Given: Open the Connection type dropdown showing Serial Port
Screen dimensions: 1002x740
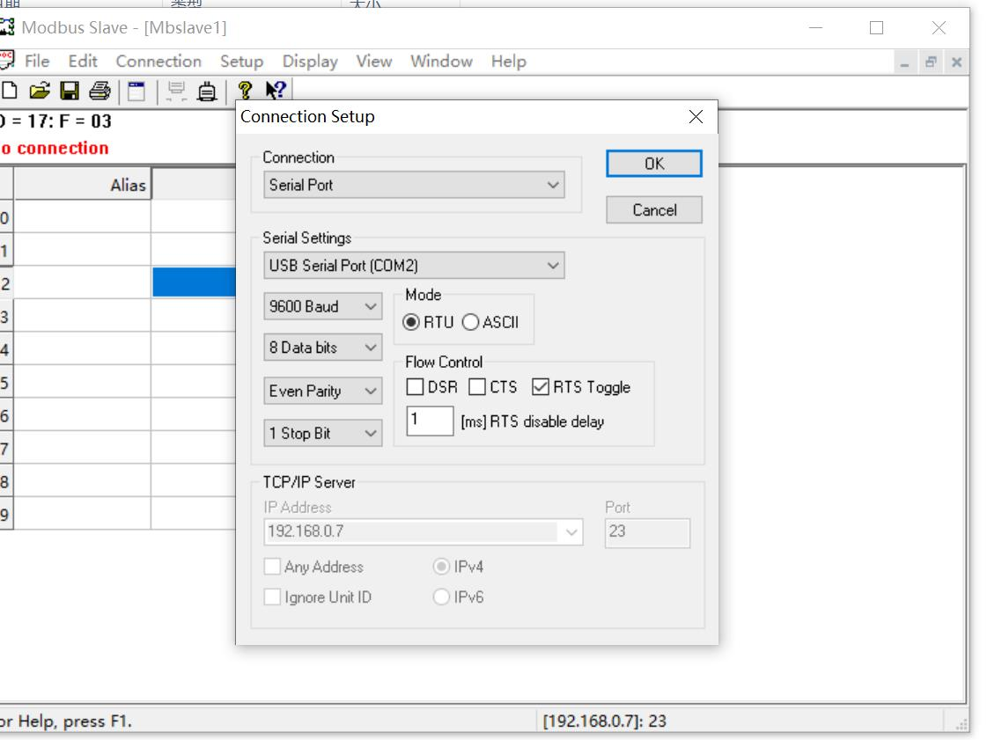Looking at the screenshot, I should tap(414, 185).
